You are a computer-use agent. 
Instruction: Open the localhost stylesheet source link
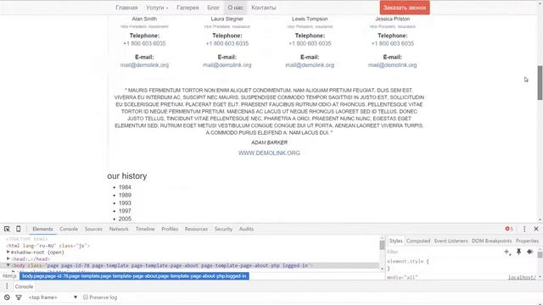[x=522, y=277]
